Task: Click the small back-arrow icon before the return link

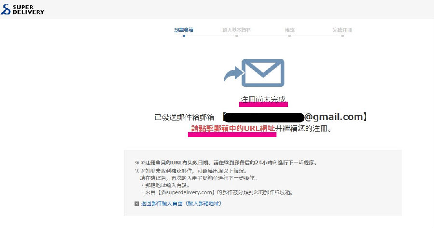Action: (136, 203)
